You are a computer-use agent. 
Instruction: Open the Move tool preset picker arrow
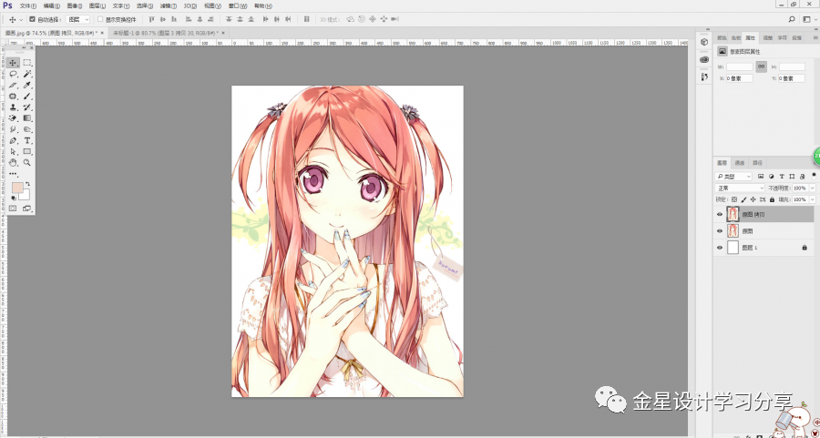click(x=21, y=20)
